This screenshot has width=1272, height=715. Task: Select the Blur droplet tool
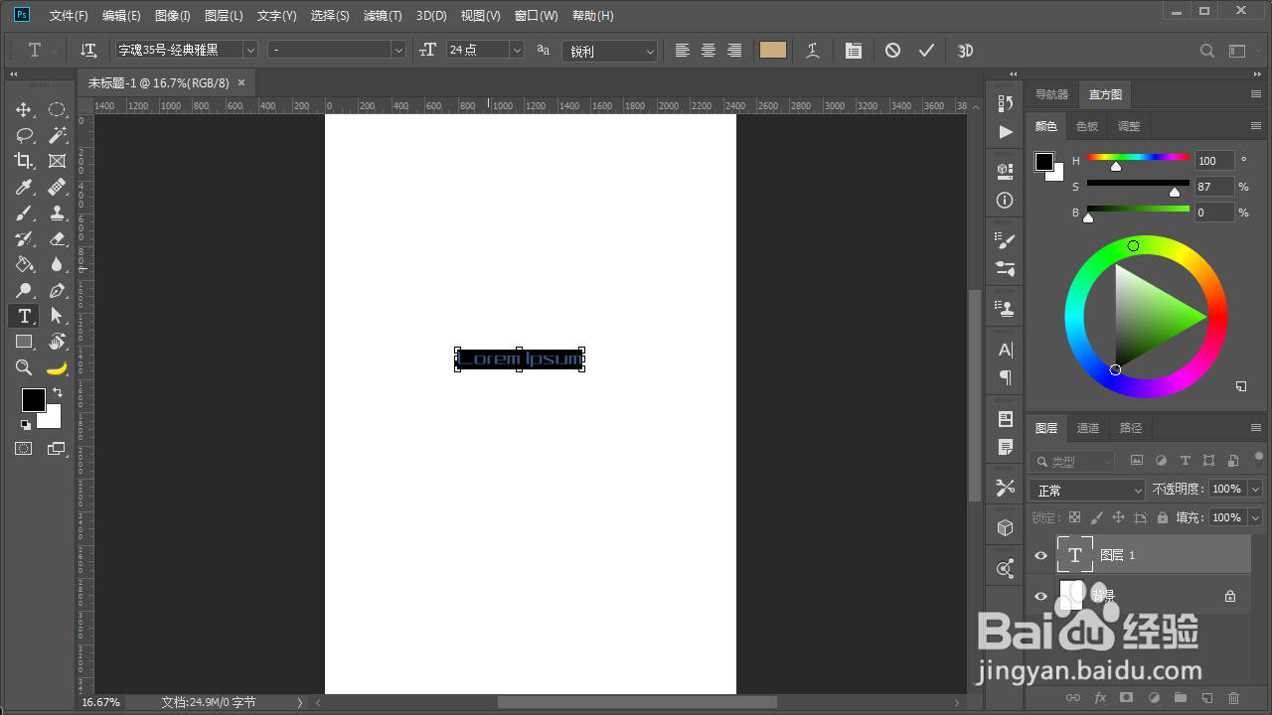point(57,264)
